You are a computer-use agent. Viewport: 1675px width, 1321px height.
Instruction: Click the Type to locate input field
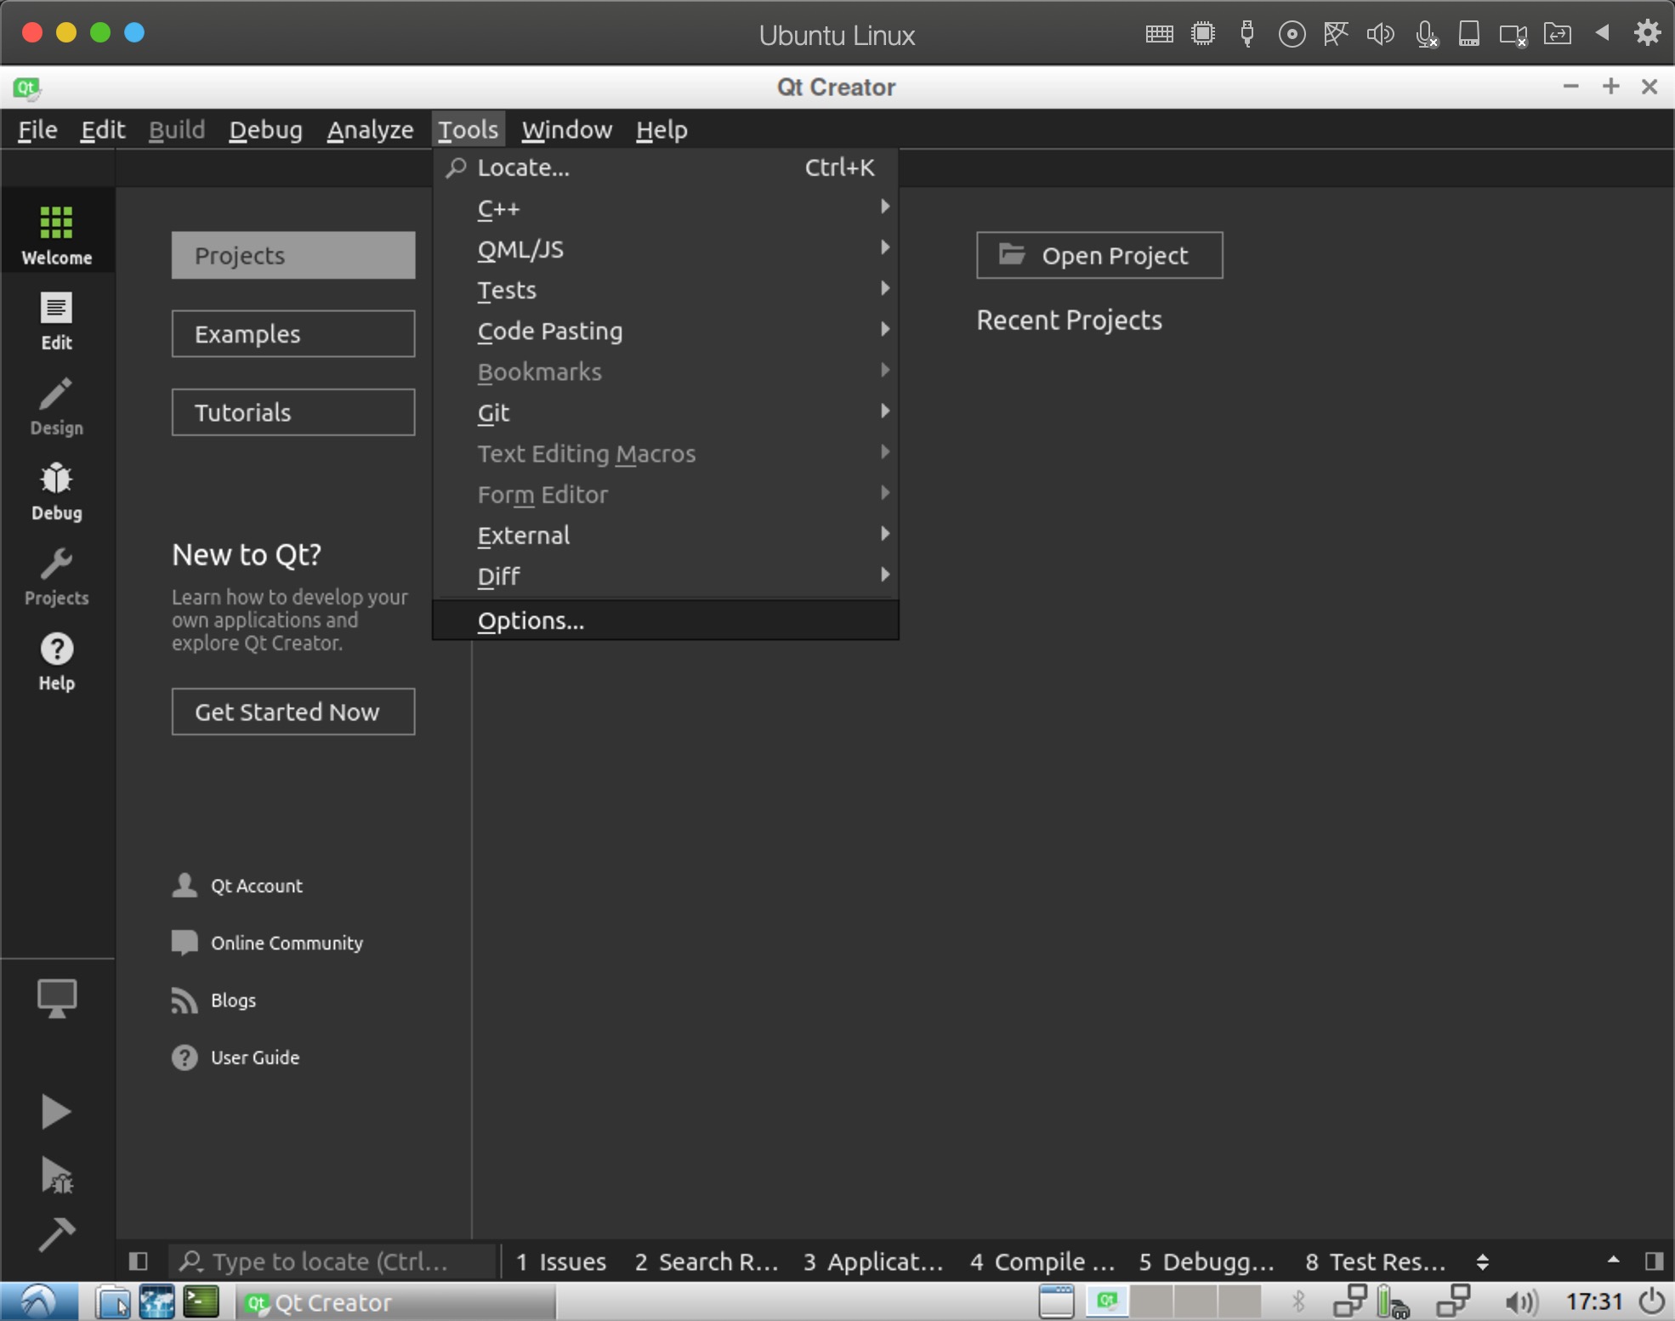point(332,1261)
